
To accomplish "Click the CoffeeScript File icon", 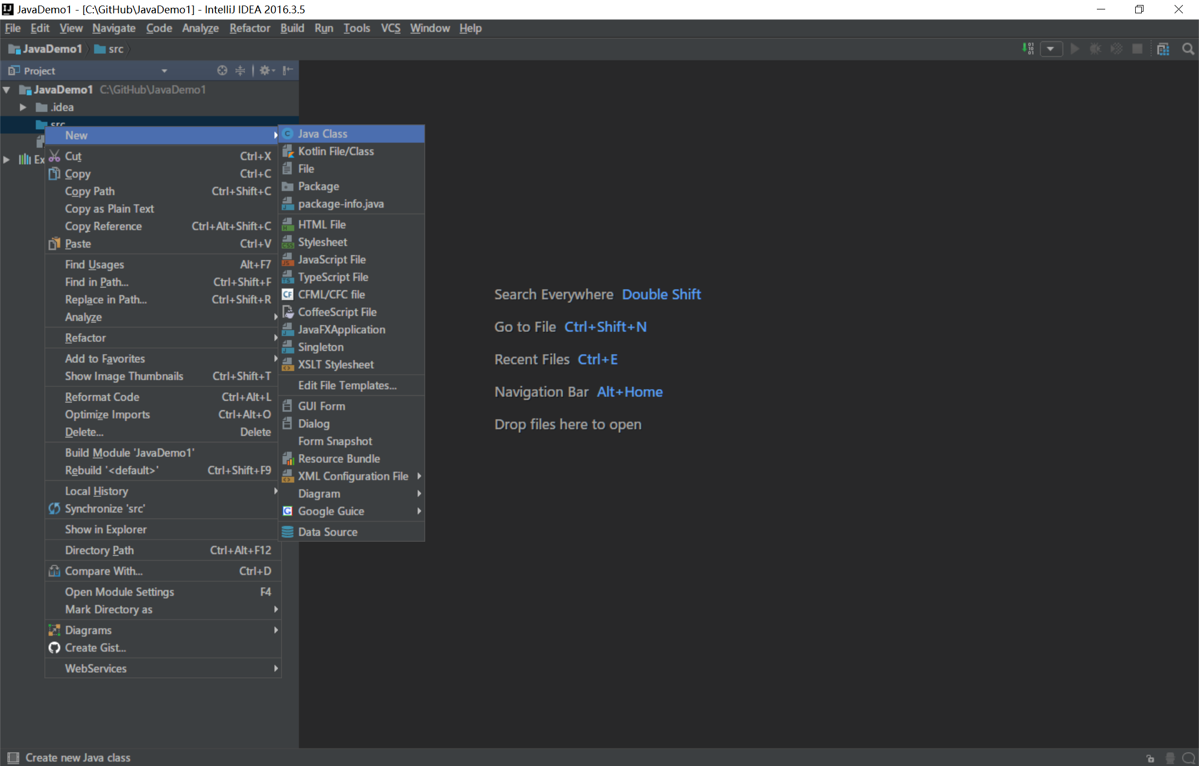I will [x=288, y=312].
